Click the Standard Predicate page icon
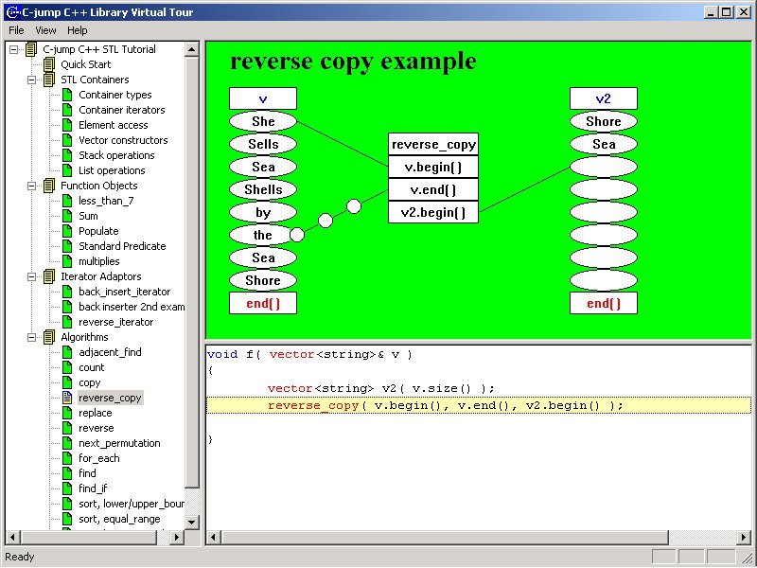 [x=67, y=246]
